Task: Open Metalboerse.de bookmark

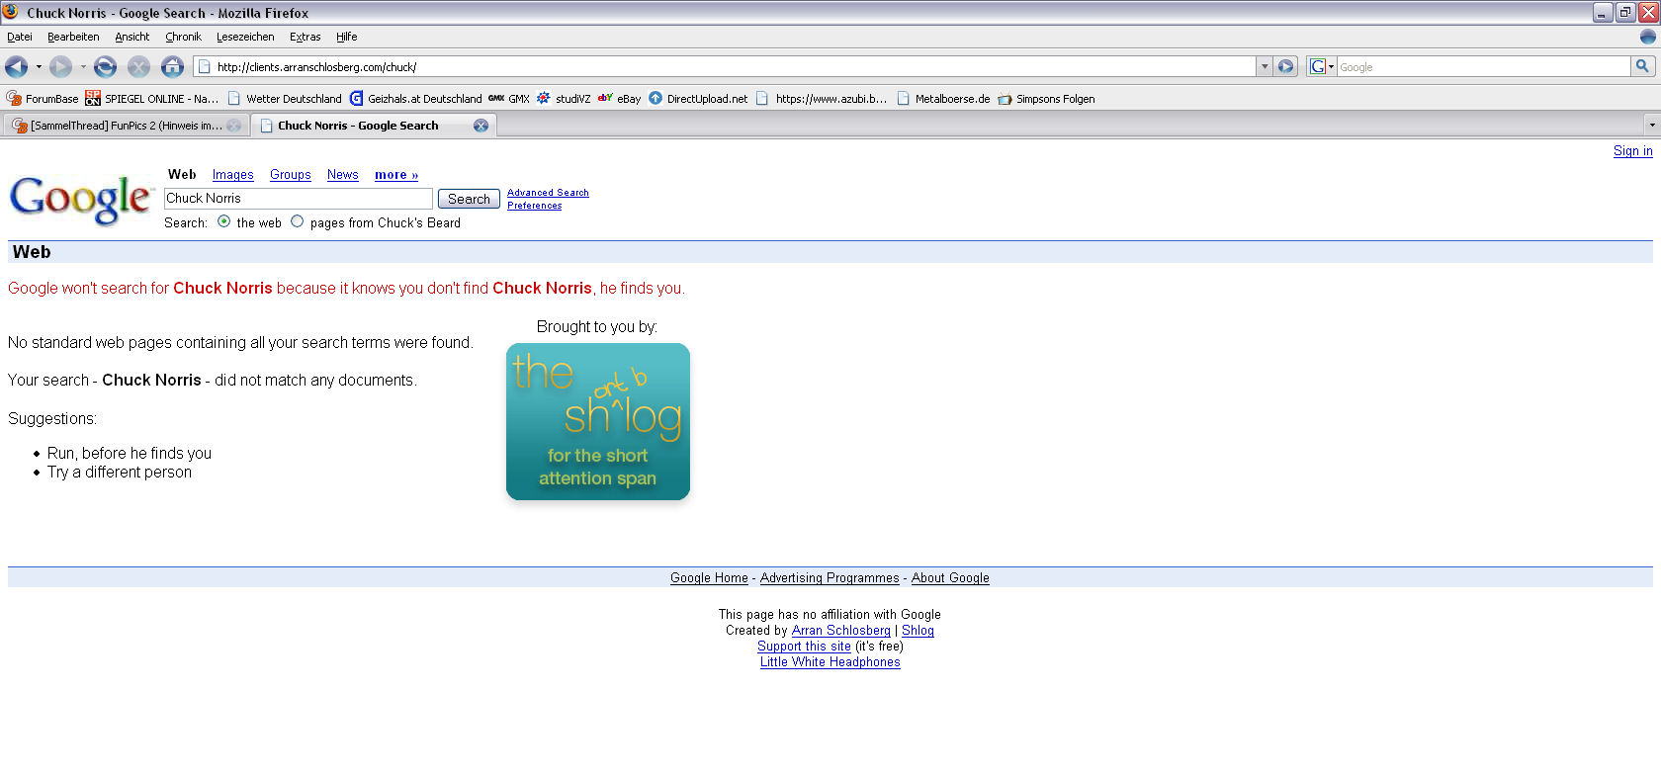Action: 943,98
